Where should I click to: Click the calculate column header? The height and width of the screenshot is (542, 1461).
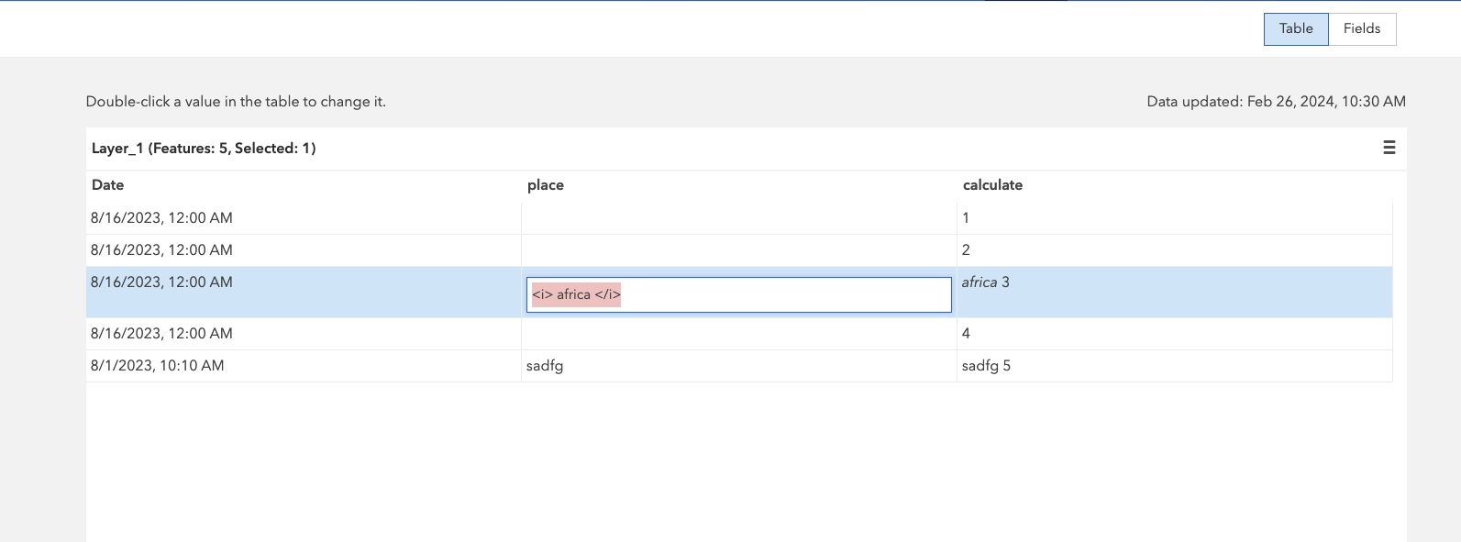point(992,185)
